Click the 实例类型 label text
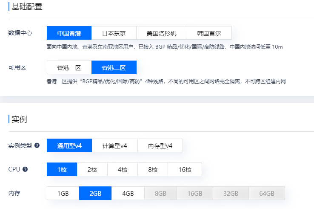Viewport: 314px width, 209px height. (20, 145)
